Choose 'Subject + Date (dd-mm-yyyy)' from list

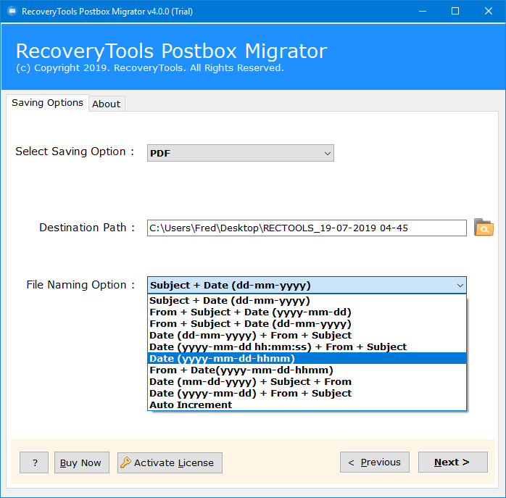[307, 301]
